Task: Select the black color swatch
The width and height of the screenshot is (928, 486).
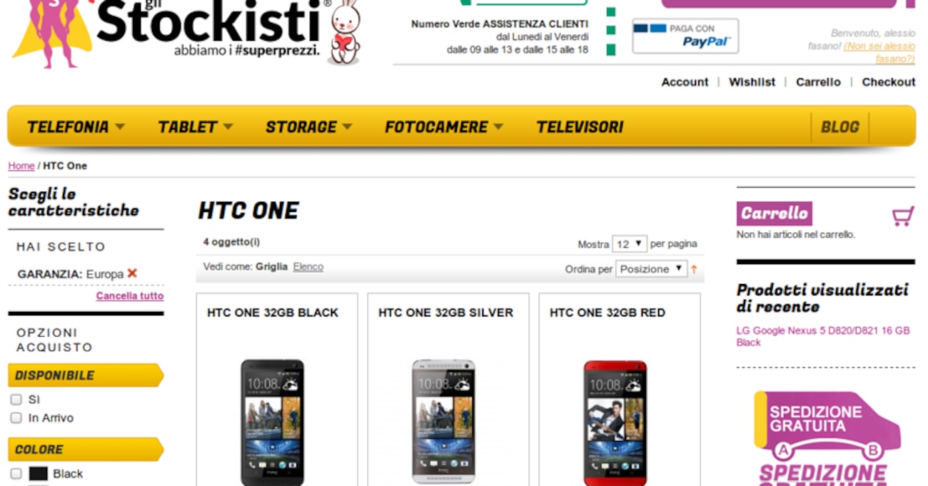Action: tap(39, 474)
